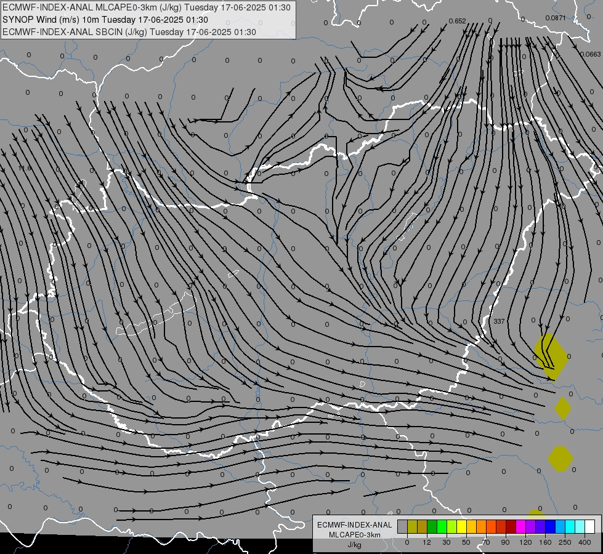
Task: Click the legend scale label 0
Action: 407,542
